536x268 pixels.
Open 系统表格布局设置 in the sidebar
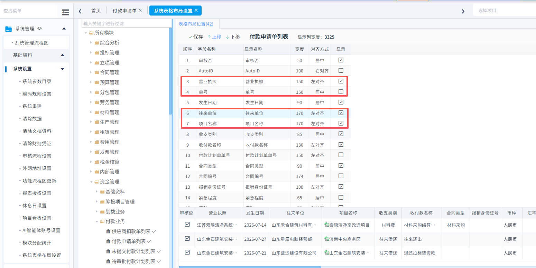pyautogui.click(x=42, y=255)
